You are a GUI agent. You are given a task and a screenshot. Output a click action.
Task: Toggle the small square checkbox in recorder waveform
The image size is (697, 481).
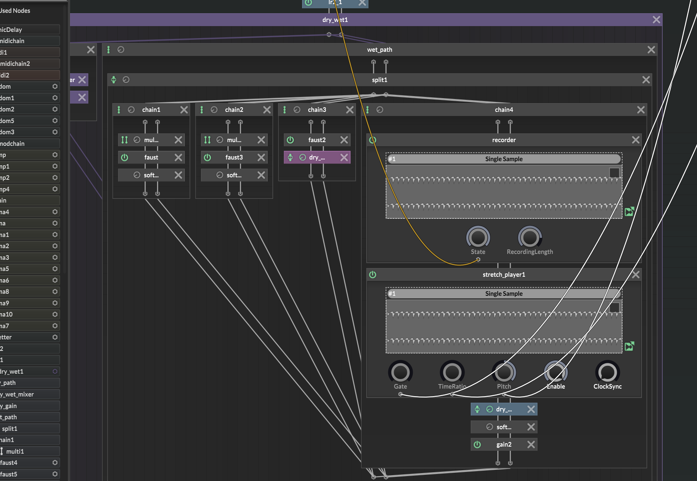click(614, 173)
